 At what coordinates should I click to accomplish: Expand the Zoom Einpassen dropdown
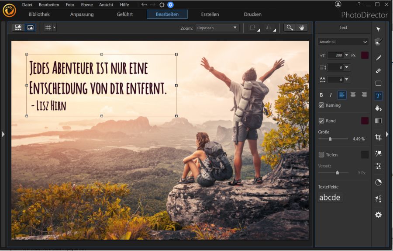(235, 28)
